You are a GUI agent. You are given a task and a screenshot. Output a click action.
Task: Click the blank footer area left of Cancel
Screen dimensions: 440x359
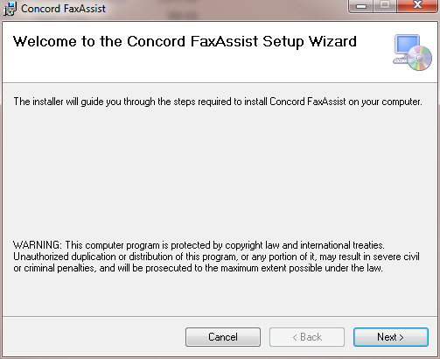94,337
